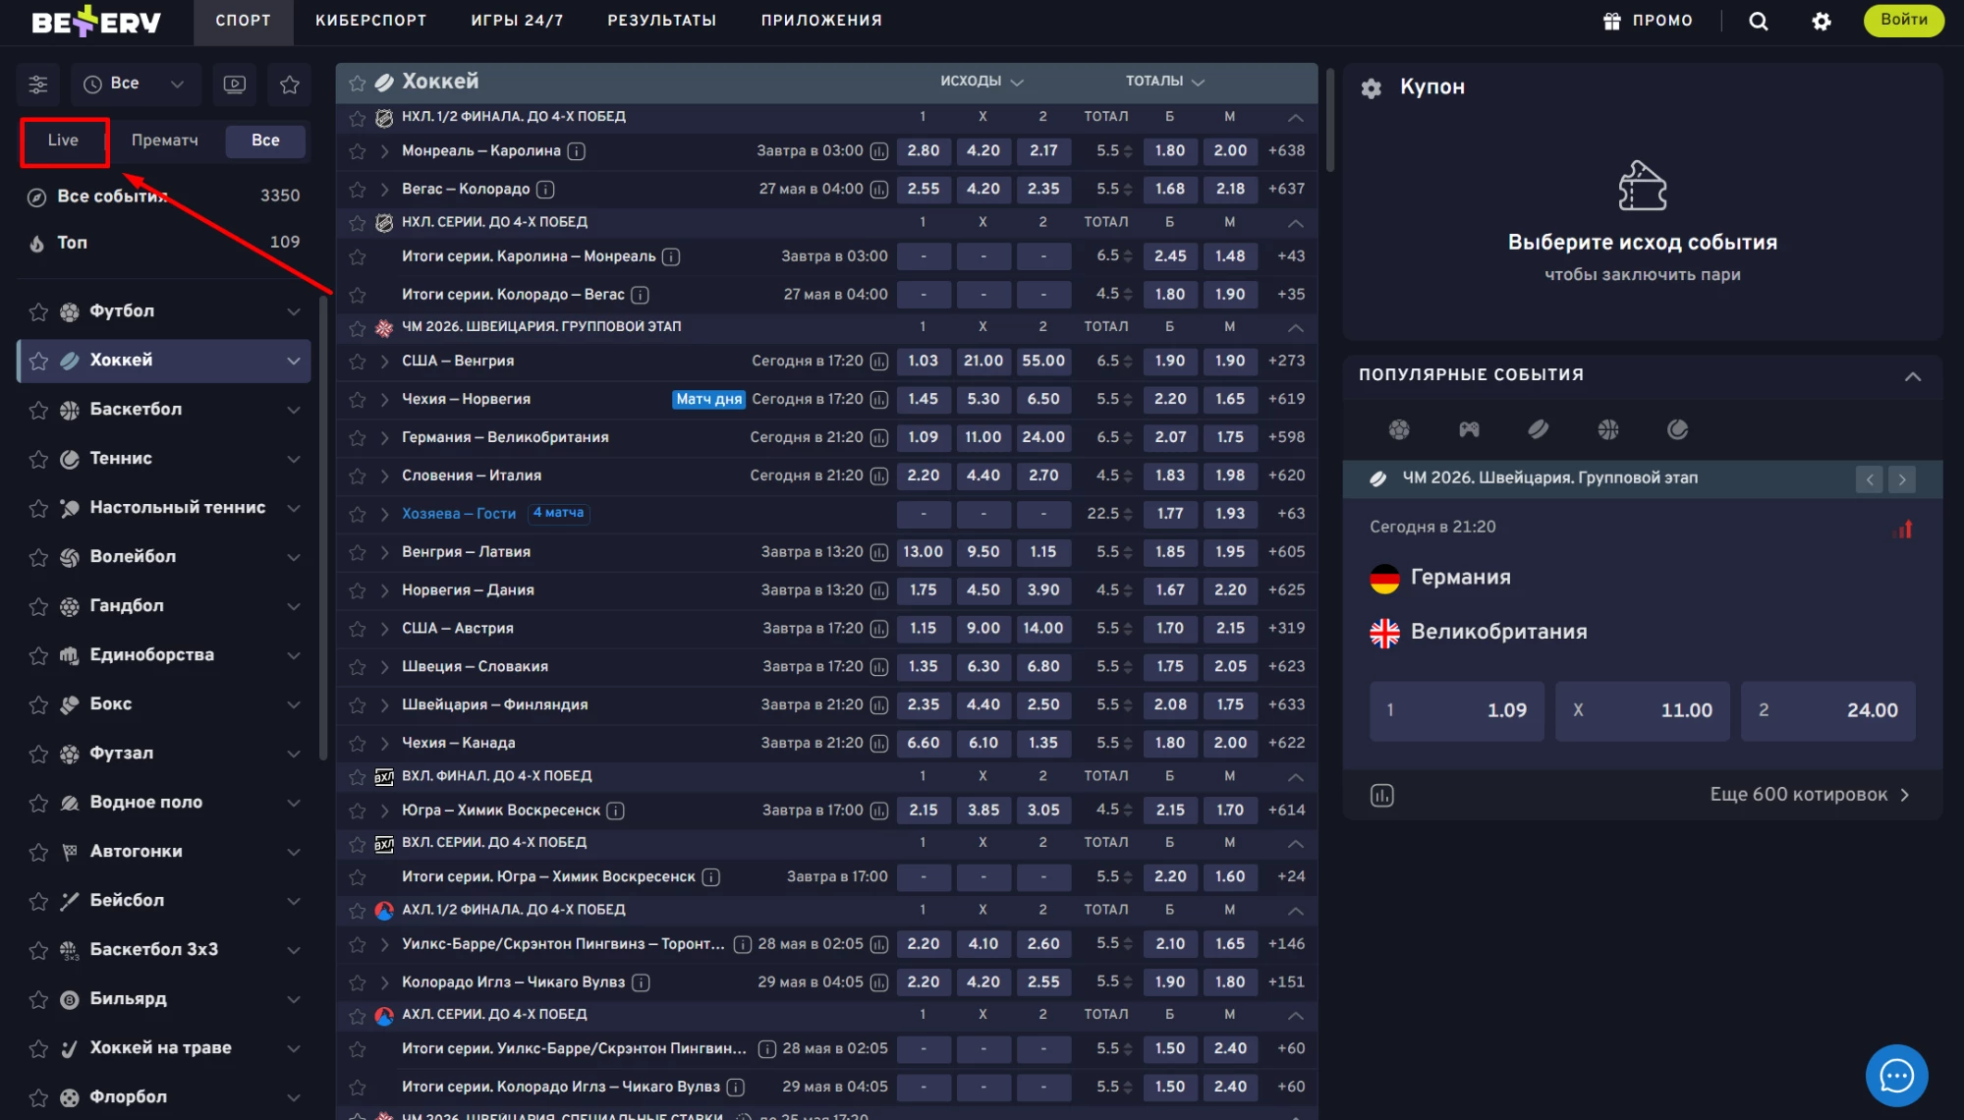Viewport: 1964px width, 1120px height.
Task: Switch to the Live filter tab
Action: point(64,140)
